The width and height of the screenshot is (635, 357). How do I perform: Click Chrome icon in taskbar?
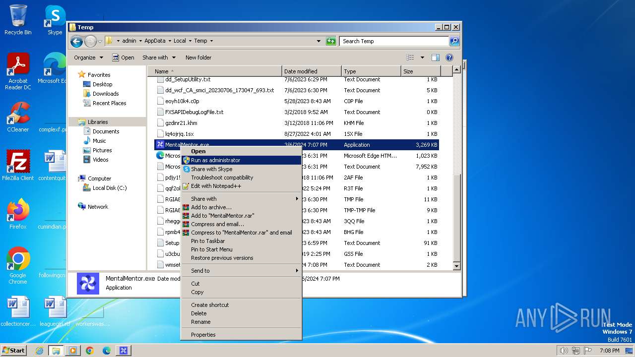(x=90, y=351)
